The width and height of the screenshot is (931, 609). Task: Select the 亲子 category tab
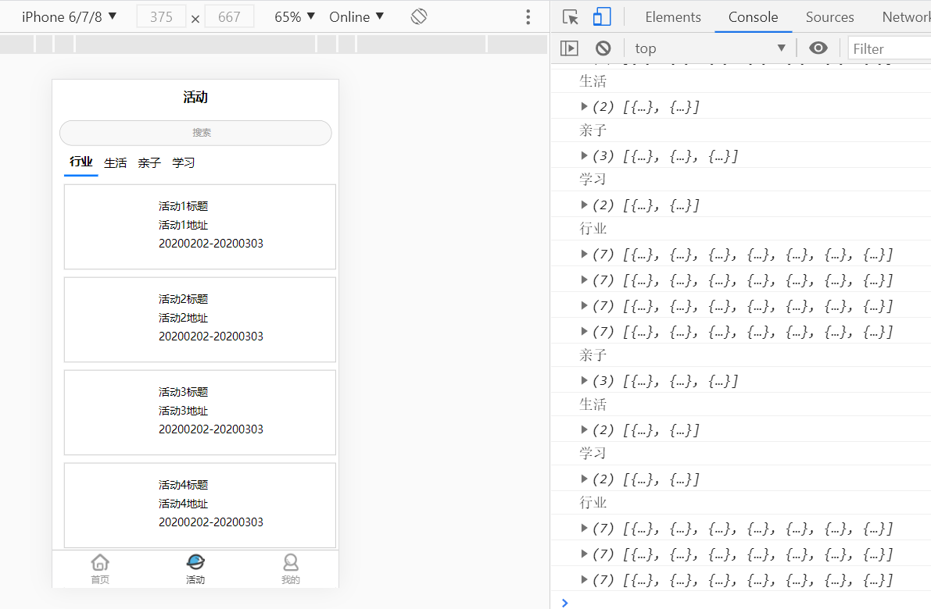pyautogui.click(x=149, y=163)
